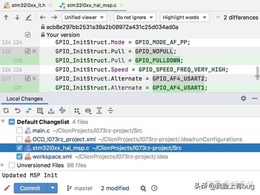This screenshot has width=260, height=195.
Task: Collapse the Default Changelist node
Action: pos(3,121)
